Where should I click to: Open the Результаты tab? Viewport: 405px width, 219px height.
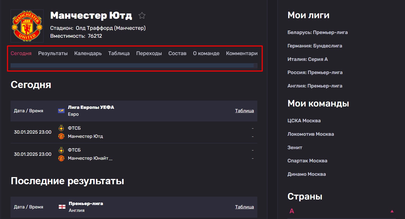pos(53,53)
